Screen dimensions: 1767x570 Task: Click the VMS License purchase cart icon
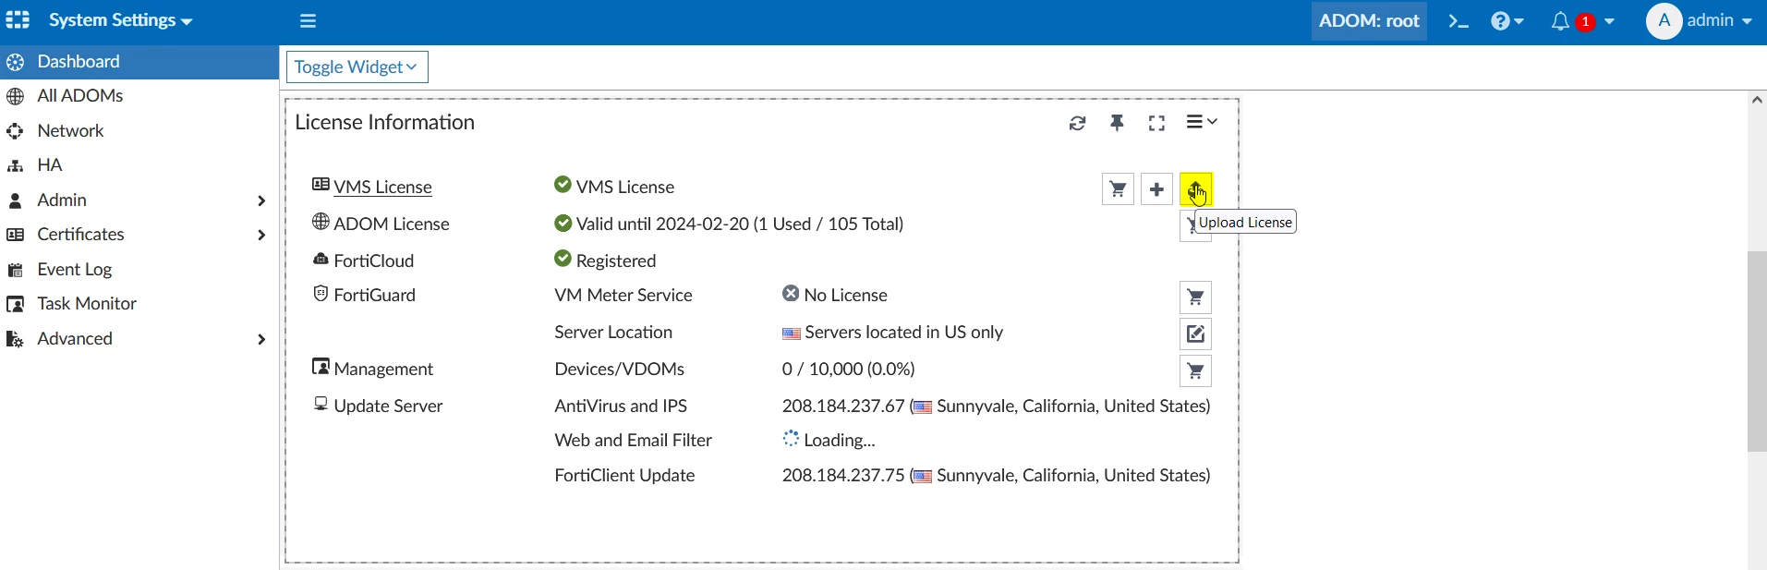coord(1118,189)
